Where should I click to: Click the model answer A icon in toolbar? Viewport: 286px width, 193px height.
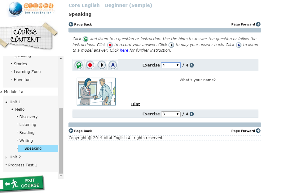tap(113, 65)
